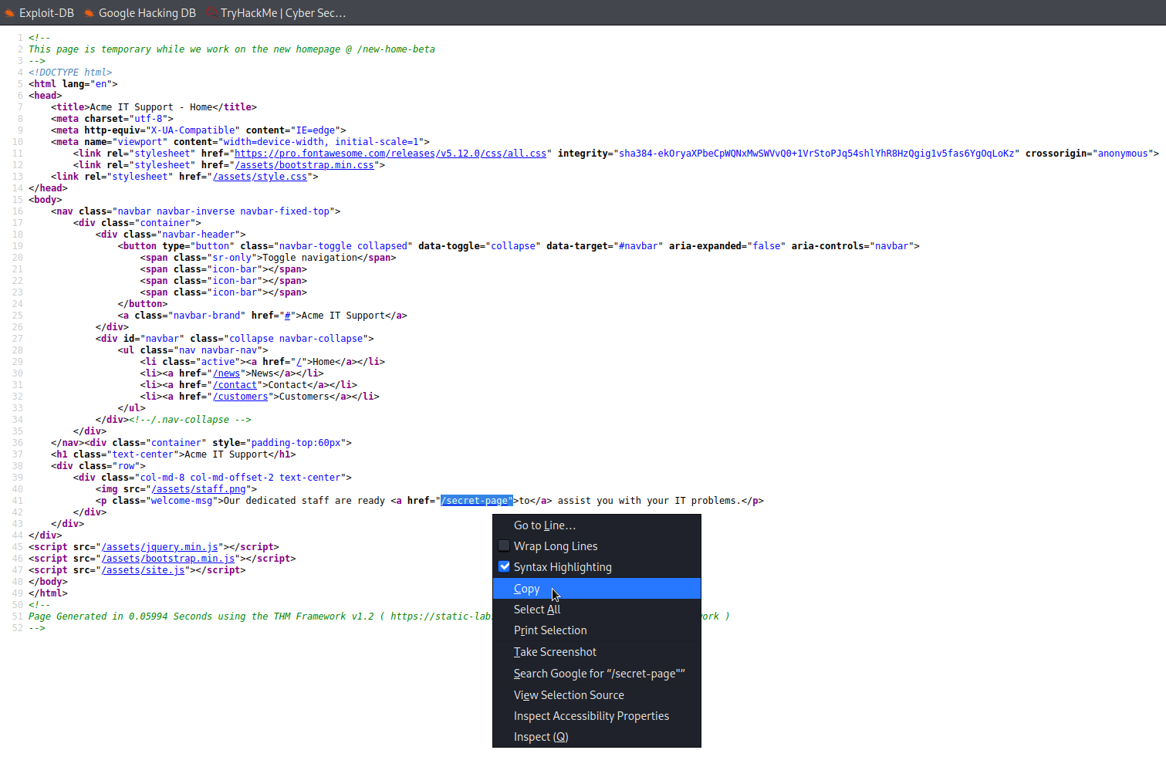Search Google for "/secret-page"

point(597,674)
